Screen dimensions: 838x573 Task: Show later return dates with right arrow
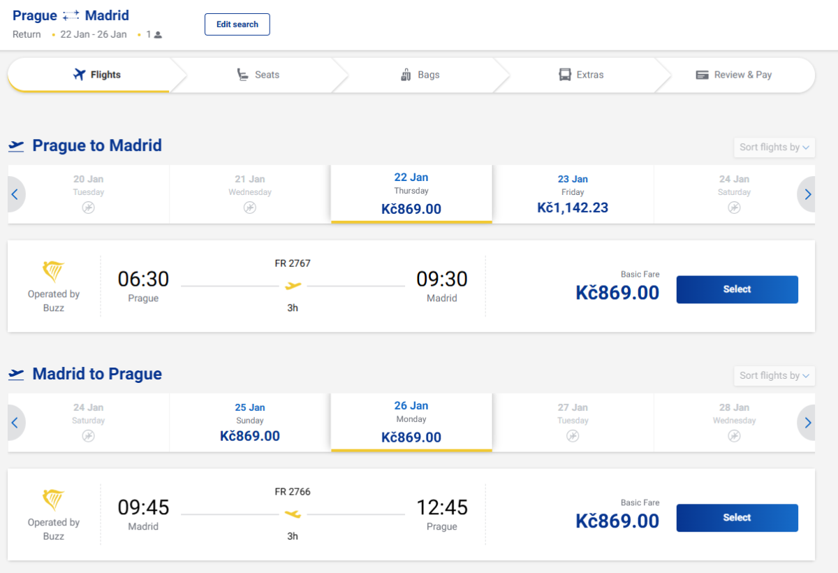pyautogui.click(x=808, y=423)
